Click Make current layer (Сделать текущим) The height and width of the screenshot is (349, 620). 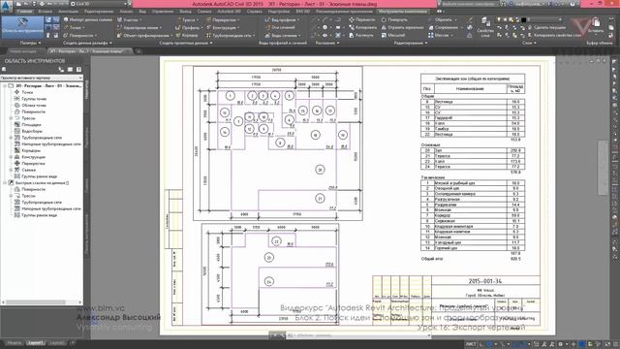pos(545,28)
